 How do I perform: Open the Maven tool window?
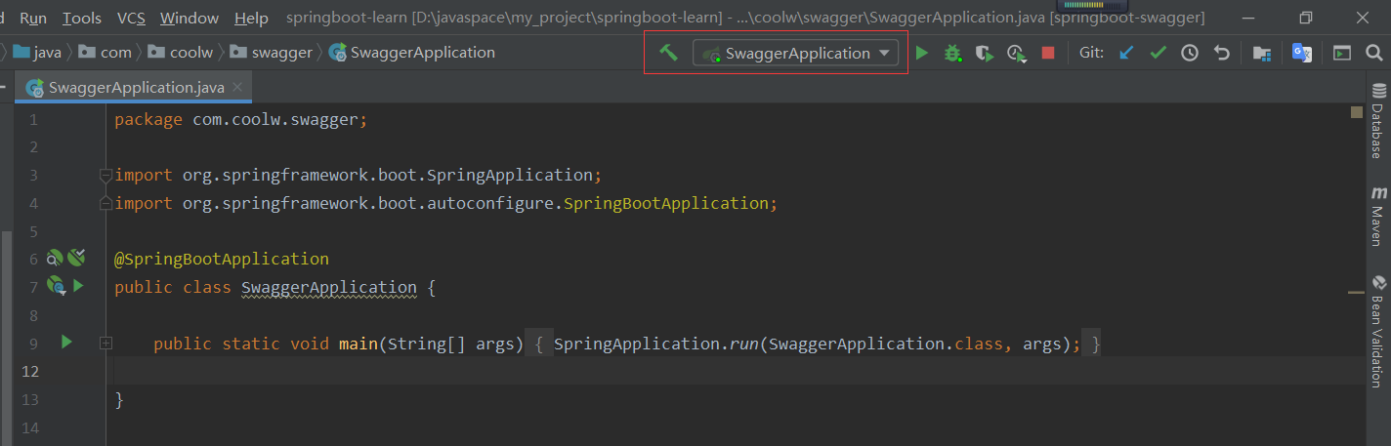pos(1378,216)
